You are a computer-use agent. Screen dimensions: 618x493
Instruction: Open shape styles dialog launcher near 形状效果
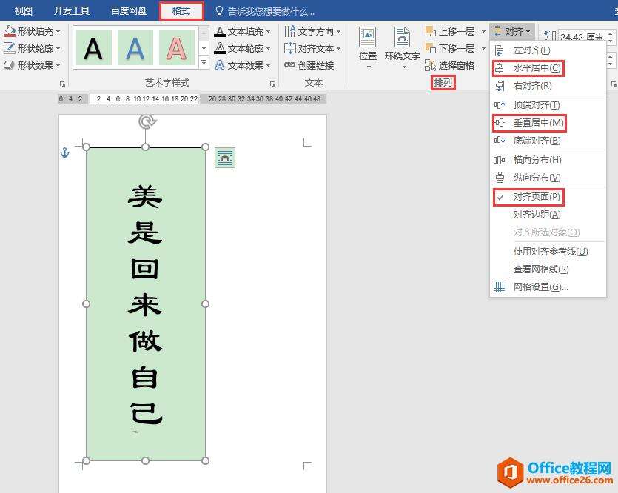[x=62, y=84]
